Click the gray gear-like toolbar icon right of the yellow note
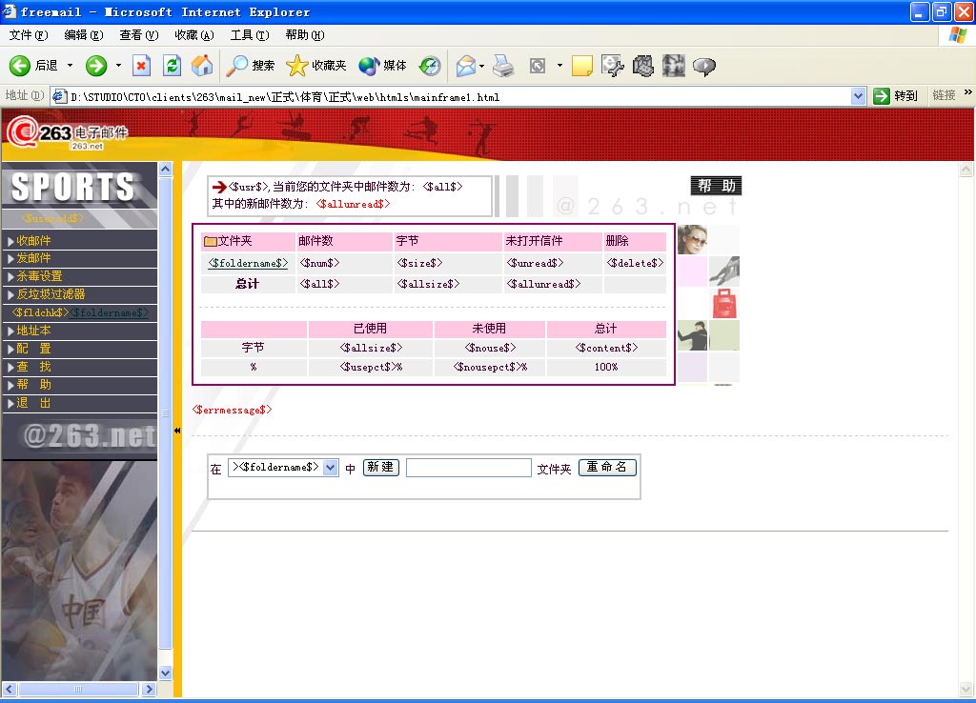The height and width of the screenshot is (703, 976). 643,66
